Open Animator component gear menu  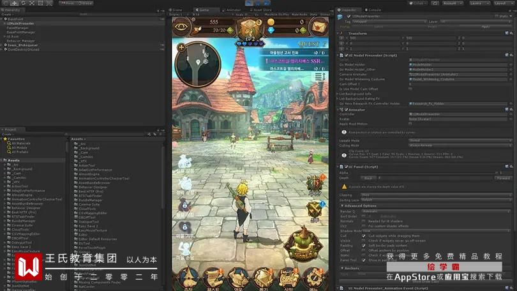point(511,109)
